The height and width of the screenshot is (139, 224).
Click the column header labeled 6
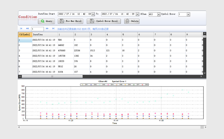[146, 35]
